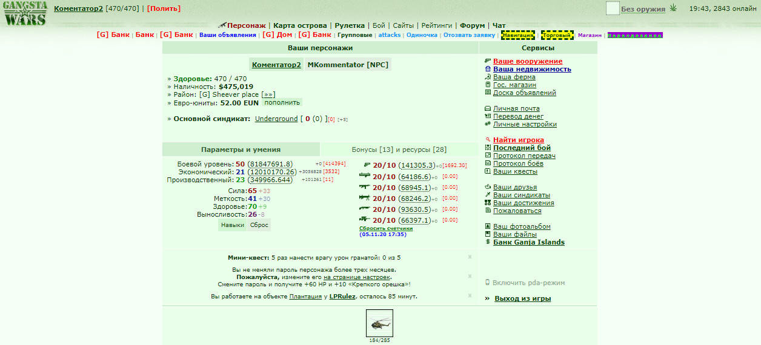The height and width of the screenshot is (345, 761).
Task: Click the Навыки button
Action: 233,225
